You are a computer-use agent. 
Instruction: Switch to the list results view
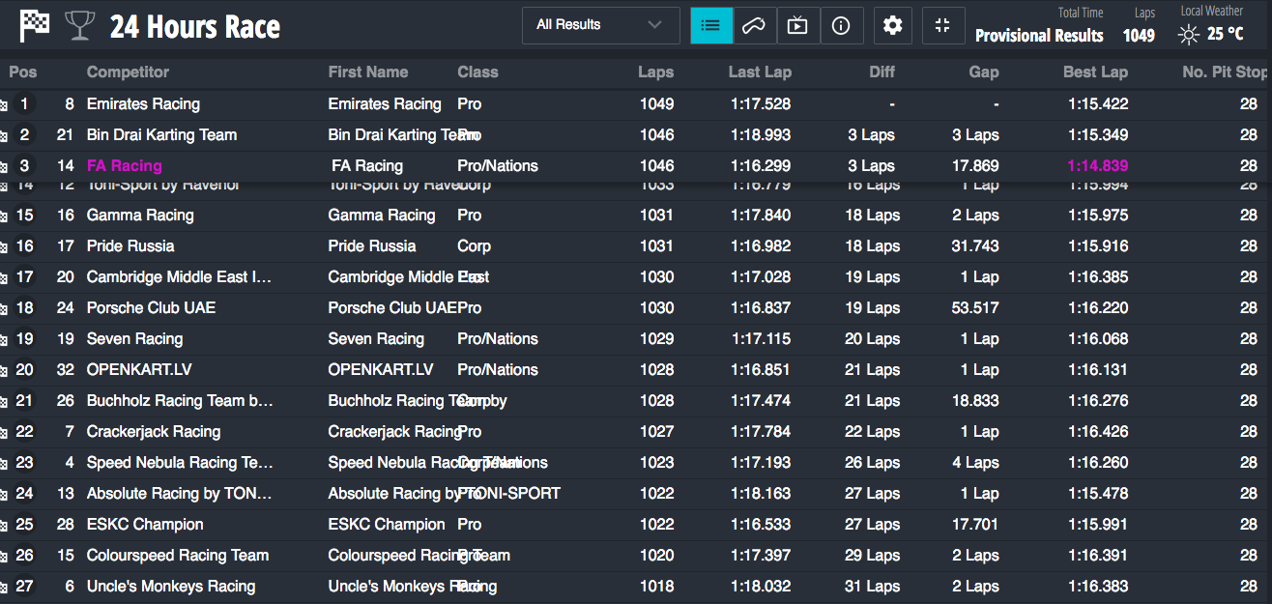coord(711,26)
